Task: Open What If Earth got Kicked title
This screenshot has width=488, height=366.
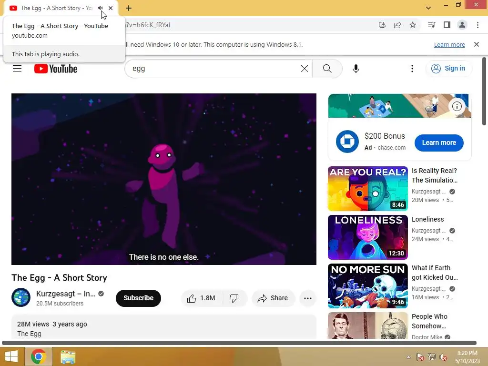Action: pos(435,272)
